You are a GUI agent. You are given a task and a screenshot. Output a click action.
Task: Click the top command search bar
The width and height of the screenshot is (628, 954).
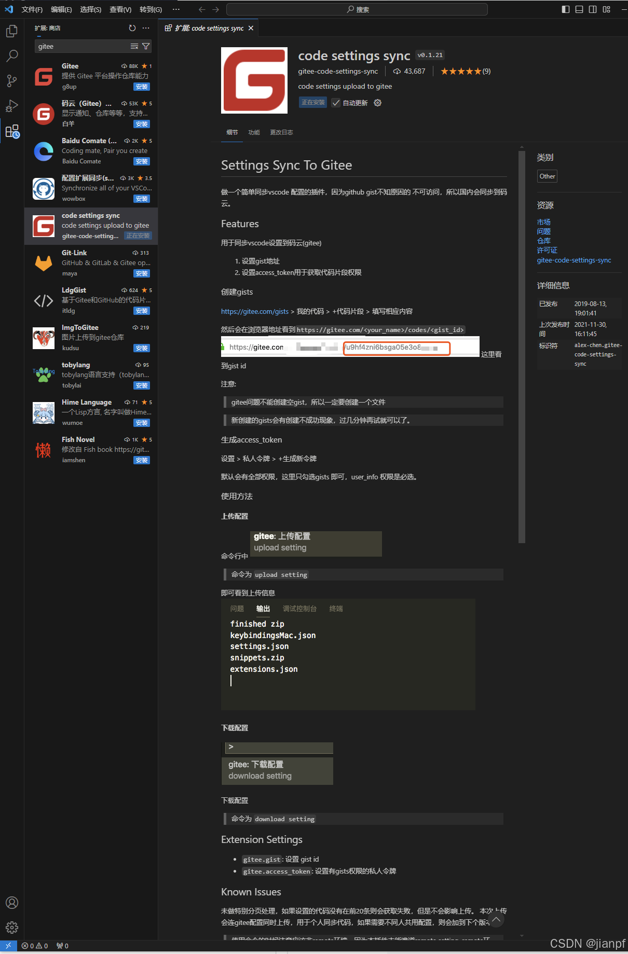click(x=357, y=9)
